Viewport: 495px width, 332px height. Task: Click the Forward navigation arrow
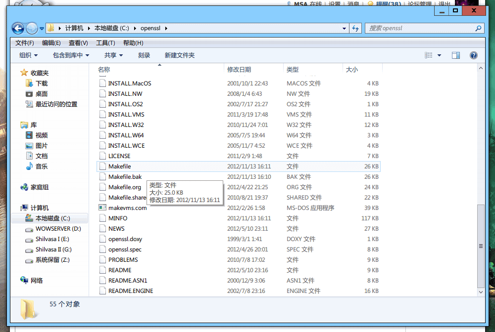[x=32, y=28]
